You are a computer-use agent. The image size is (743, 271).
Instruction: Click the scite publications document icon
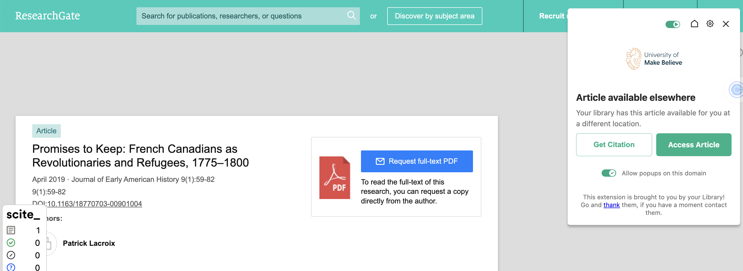click(11, 230)
